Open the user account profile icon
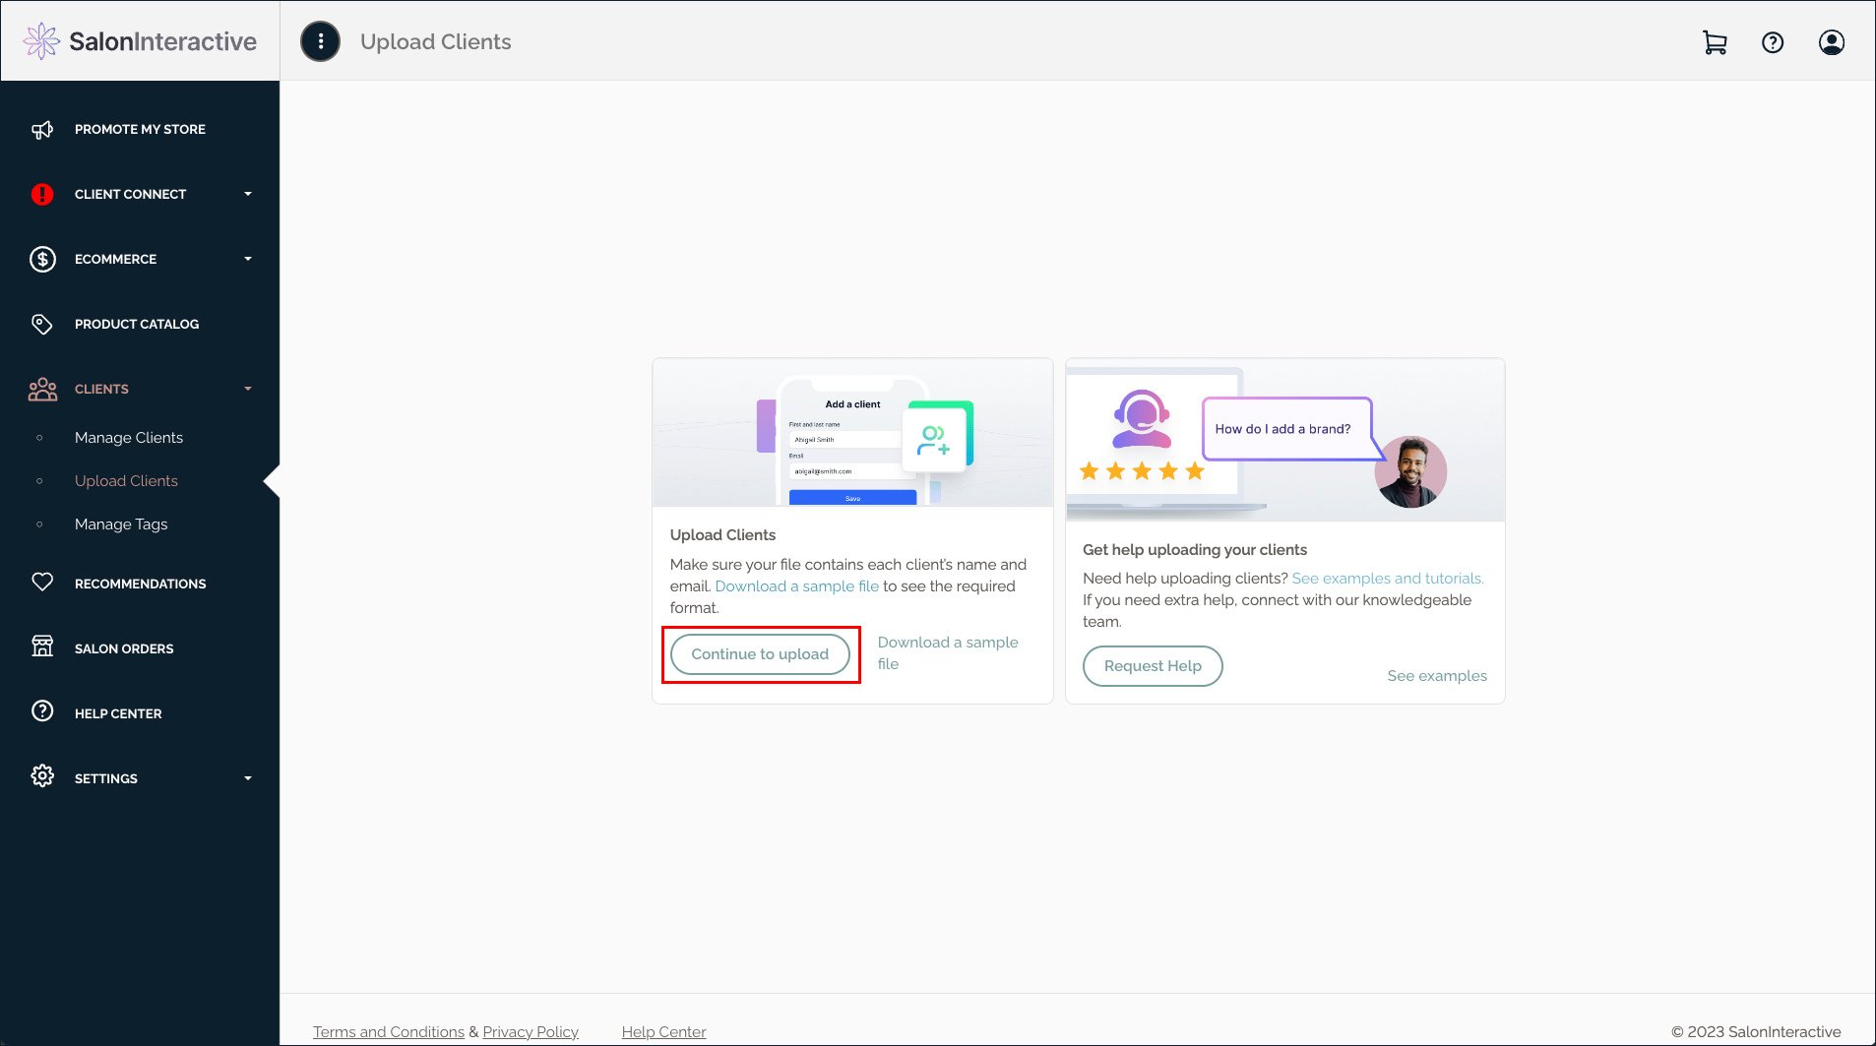Image resolution: width=1876 pixels, height=1046 pixels. pyautogui.click(x=1831, y=42)
